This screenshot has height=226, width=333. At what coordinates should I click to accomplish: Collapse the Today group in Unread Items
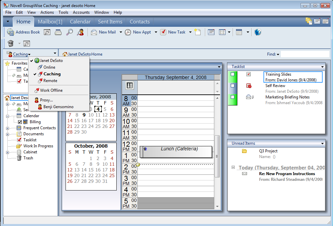point(233,167)
